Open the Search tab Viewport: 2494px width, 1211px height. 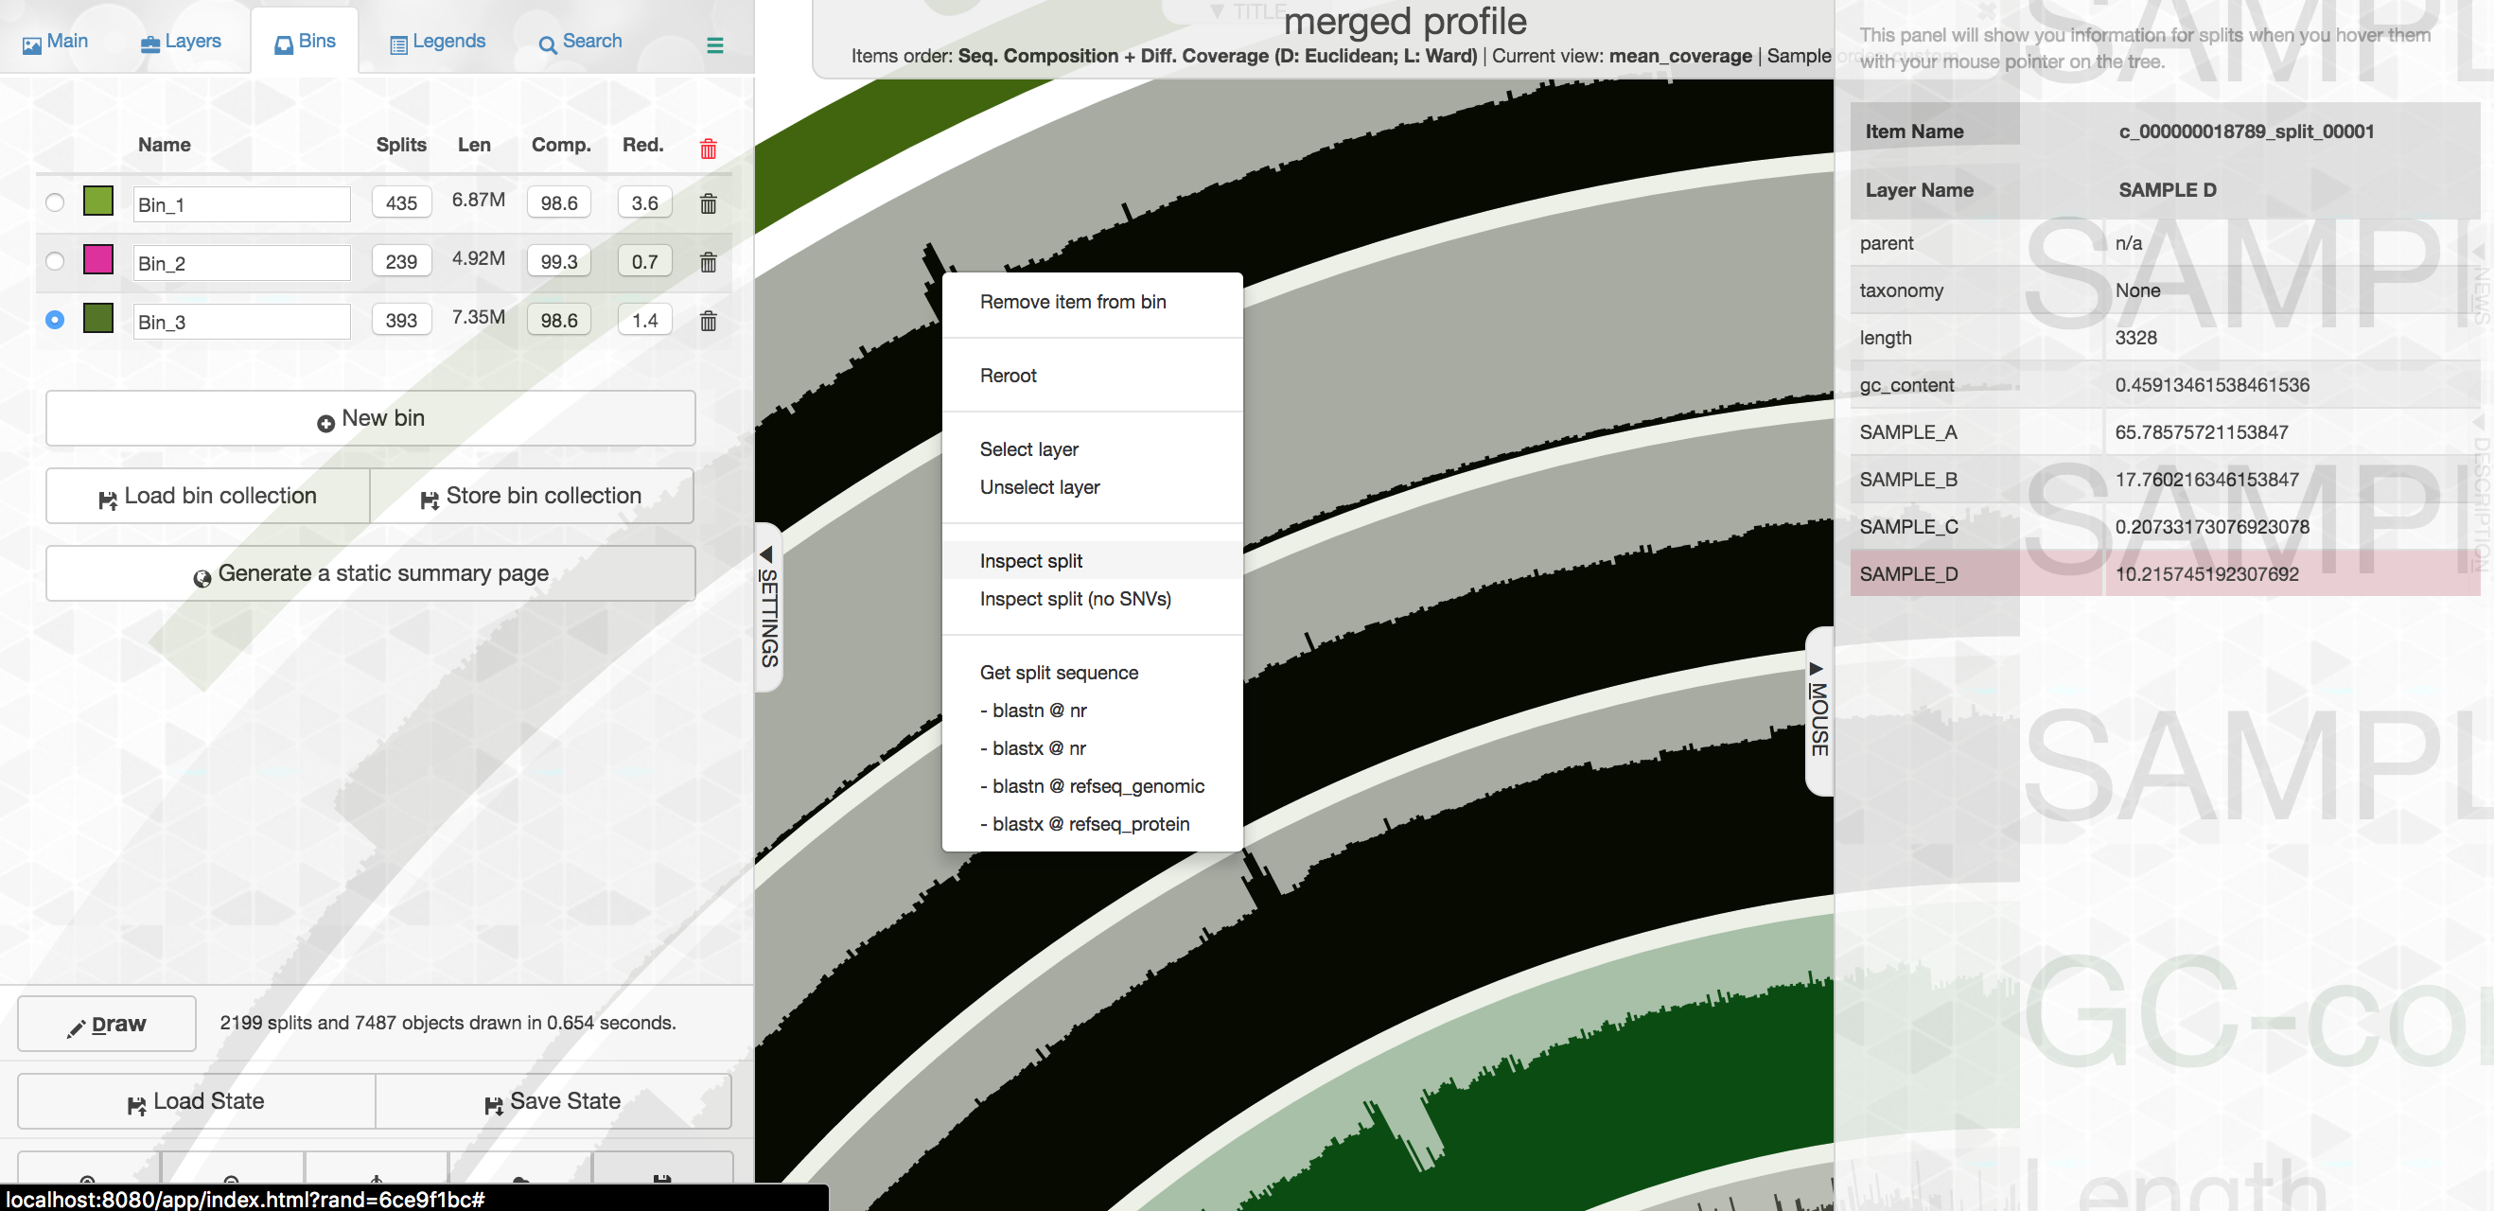click(580, 42)
